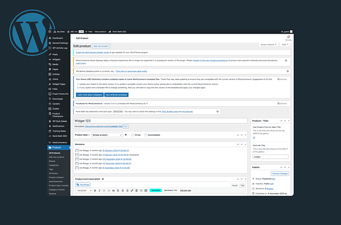Open the Simple product type dropdown
This screenshot has width=341, height=225.
tap(107, 135)
